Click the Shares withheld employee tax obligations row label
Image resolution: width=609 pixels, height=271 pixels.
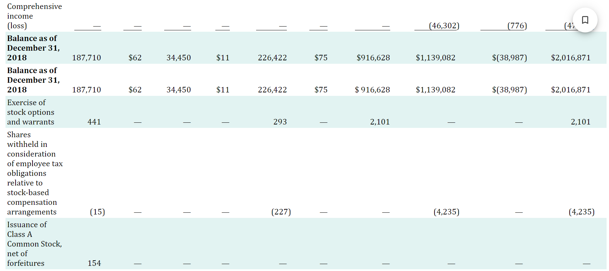(x=35, y=173)
